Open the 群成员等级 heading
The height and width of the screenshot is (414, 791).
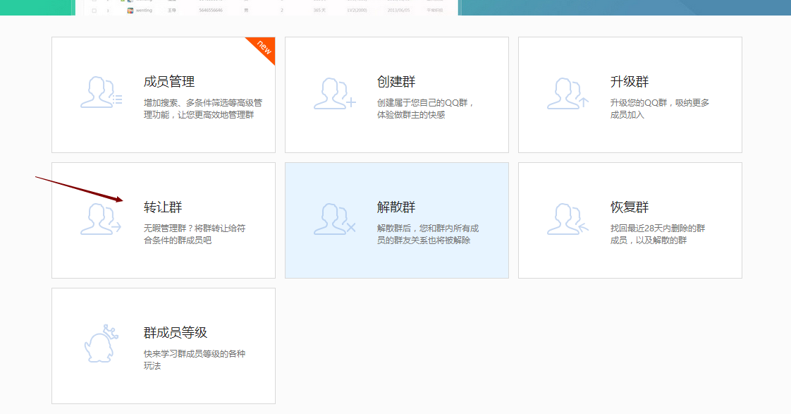[176, 333]
